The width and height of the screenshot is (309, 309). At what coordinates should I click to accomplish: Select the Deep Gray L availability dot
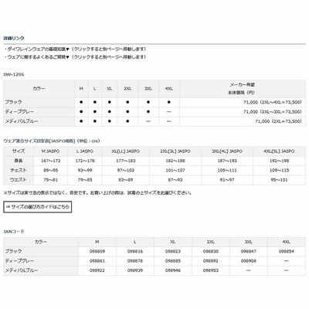click(95, 112)
